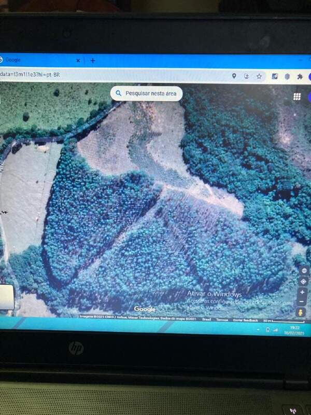Click the install app icon in address bar

pyautogui.click(x=247, y=76)
